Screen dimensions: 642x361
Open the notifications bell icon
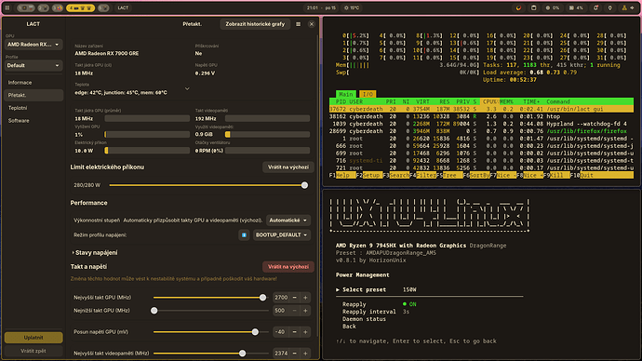(x=595, y=7)
